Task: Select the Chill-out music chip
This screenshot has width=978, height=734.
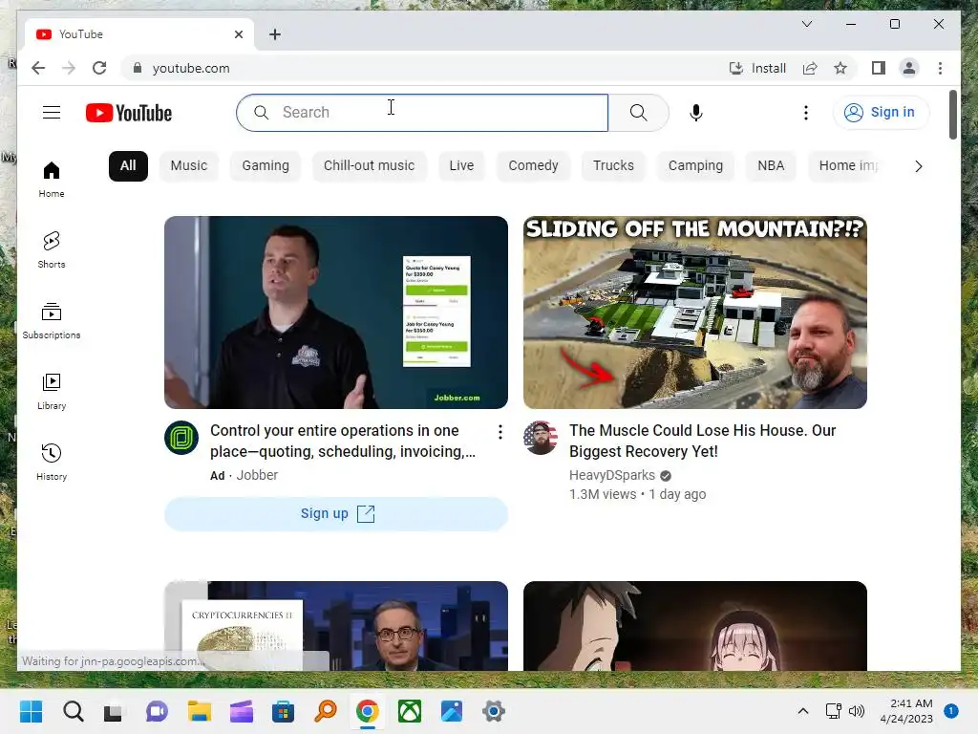Action: 370,166
